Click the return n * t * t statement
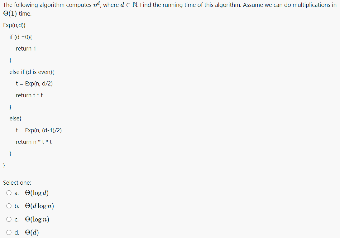 [x=34, y=142]
